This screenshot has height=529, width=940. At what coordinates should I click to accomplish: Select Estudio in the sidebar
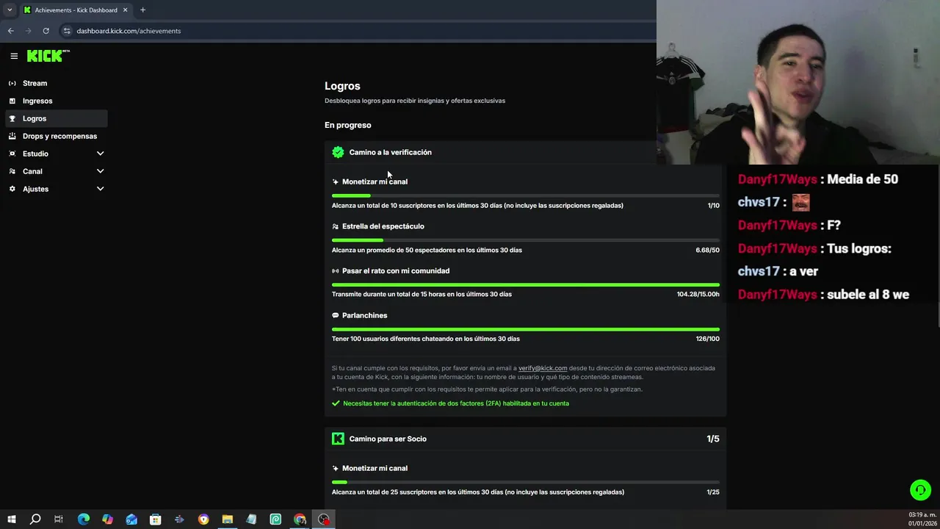click(56, 154)
